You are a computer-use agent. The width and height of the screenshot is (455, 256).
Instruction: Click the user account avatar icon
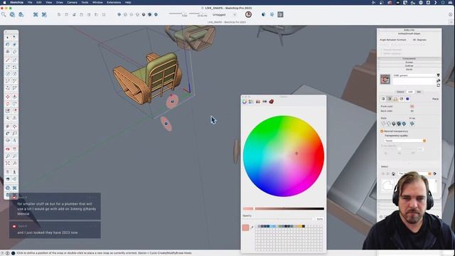(248, 14)
